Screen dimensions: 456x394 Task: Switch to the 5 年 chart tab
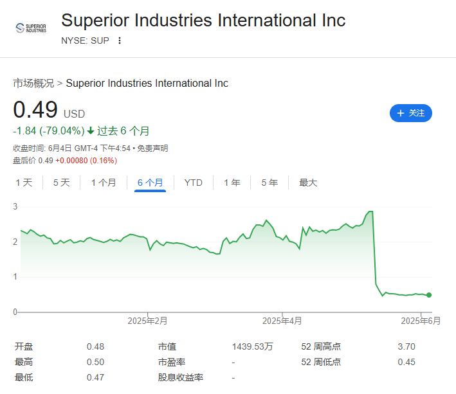click(269, 183)
